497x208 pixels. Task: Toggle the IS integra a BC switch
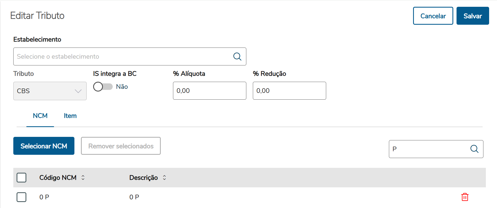coord(103,87)
